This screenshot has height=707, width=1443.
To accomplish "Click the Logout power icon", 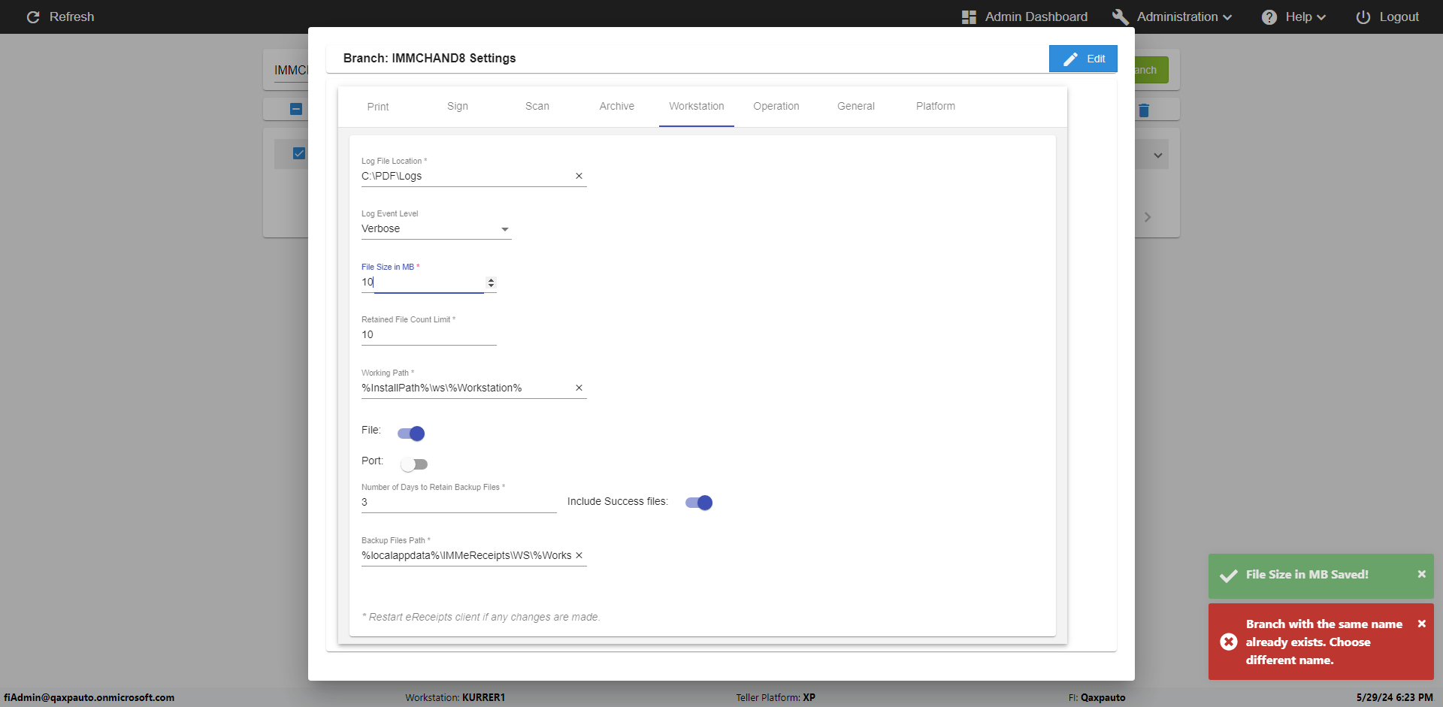I will (x=1363, y=17).
